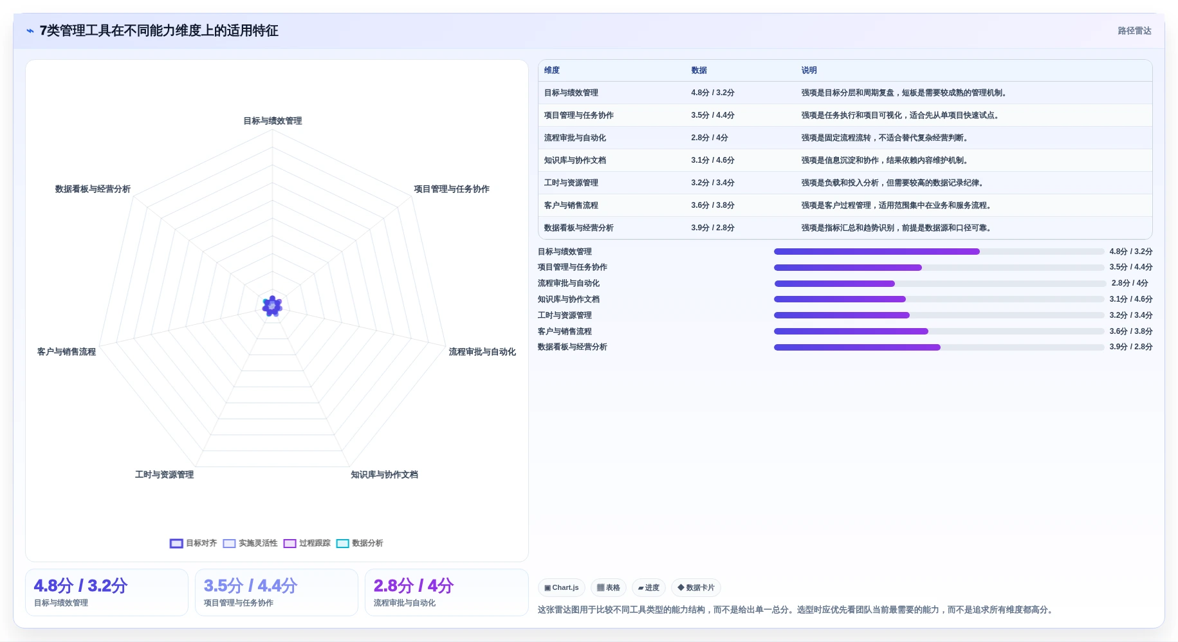This screenshot has height=642, width=1178.
Task: Click the 数据卡片 tag chip
Action: [696, 588]
